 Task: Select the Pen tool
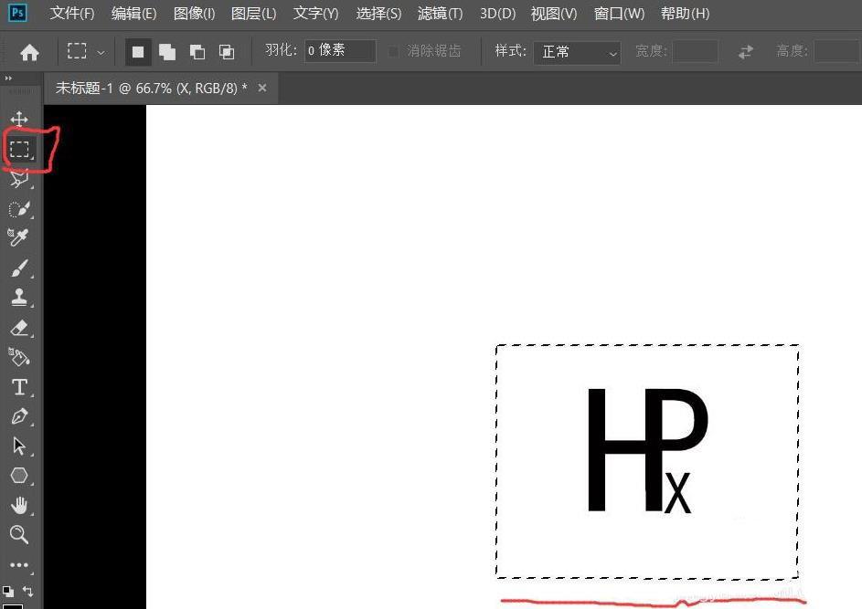(20, 416)
